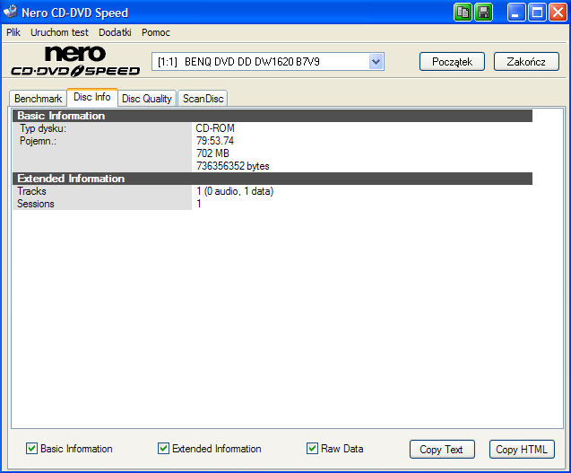Click the Copy HTML button
The width and height of the screenshot is (571, 473).
coord(522,450)
